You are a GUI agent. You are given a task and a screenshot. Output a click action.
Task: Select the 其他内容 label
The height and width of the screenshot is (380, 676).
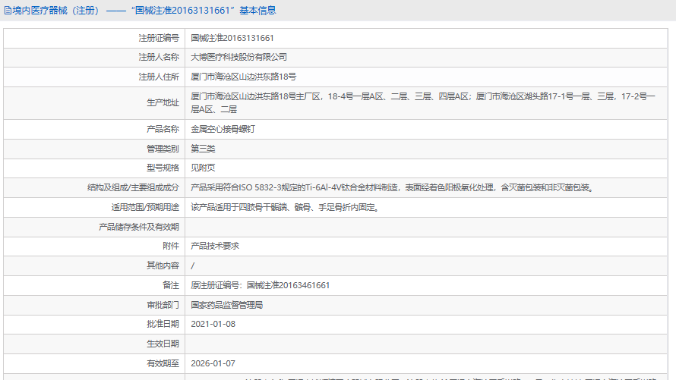(163, 265)
